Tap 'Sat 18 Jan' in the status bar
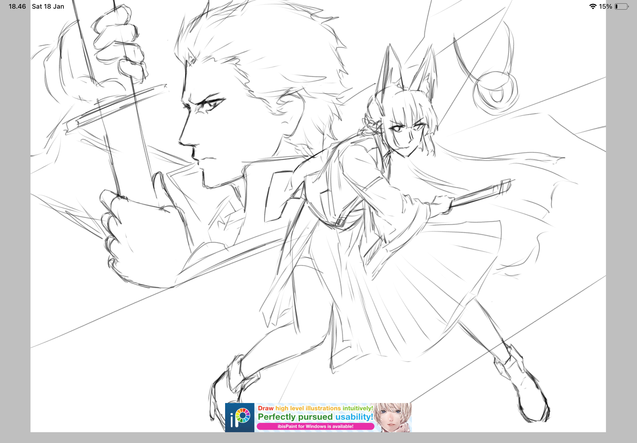 click(48, 6)
